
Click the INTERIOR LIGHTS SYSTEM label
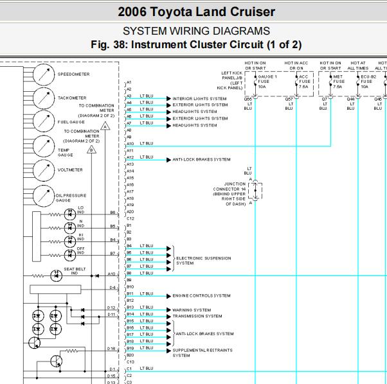coord(199,99)
